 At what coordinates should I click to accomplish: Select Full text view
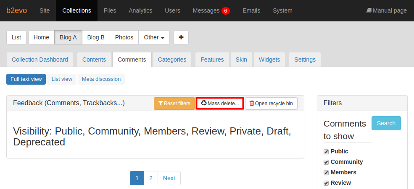26,79
